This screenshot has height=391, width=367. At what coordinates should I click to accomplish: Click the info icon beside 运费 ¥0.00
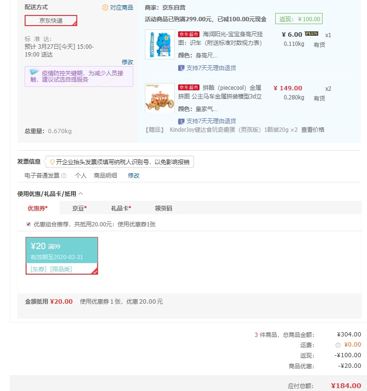338,345
